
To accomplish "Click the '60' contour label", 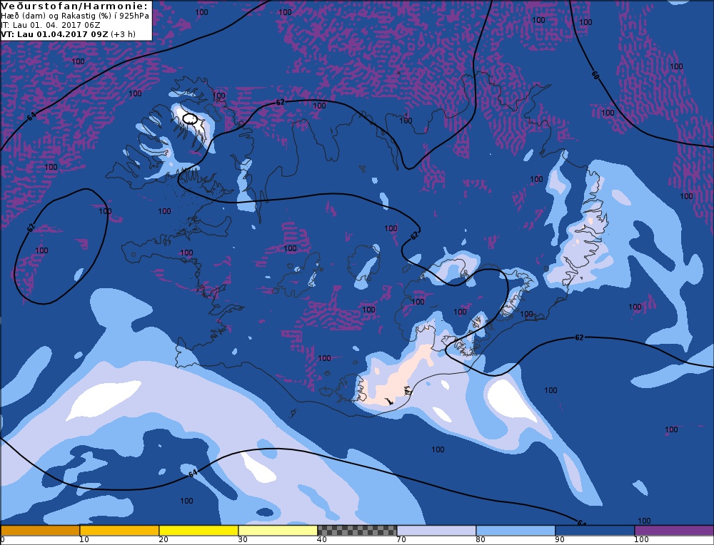I will [x=595, y=75].
